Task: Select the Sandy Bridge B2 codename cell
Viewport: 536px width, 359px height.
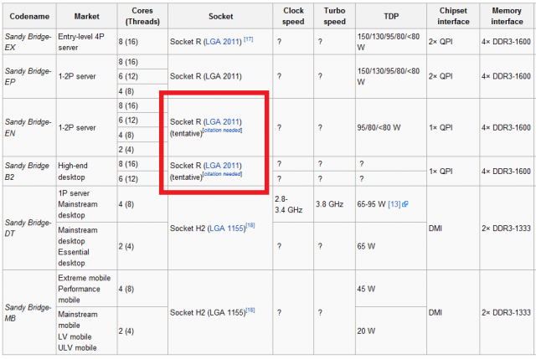Action: [x=29, y=171]
